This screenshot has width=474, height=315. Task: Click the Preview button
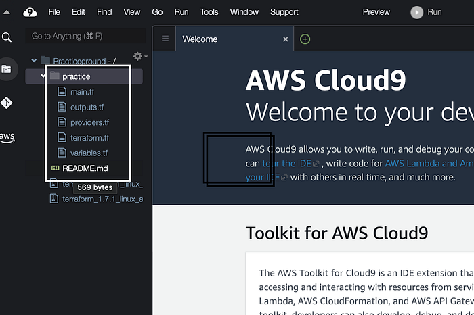coord(376,12)
